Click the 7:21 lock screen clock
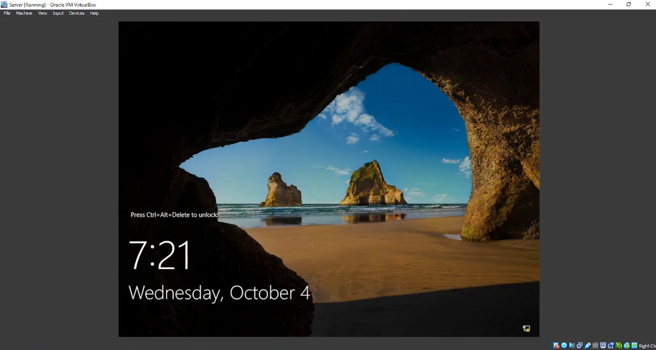The image size is (656, 350). point(160,255)
